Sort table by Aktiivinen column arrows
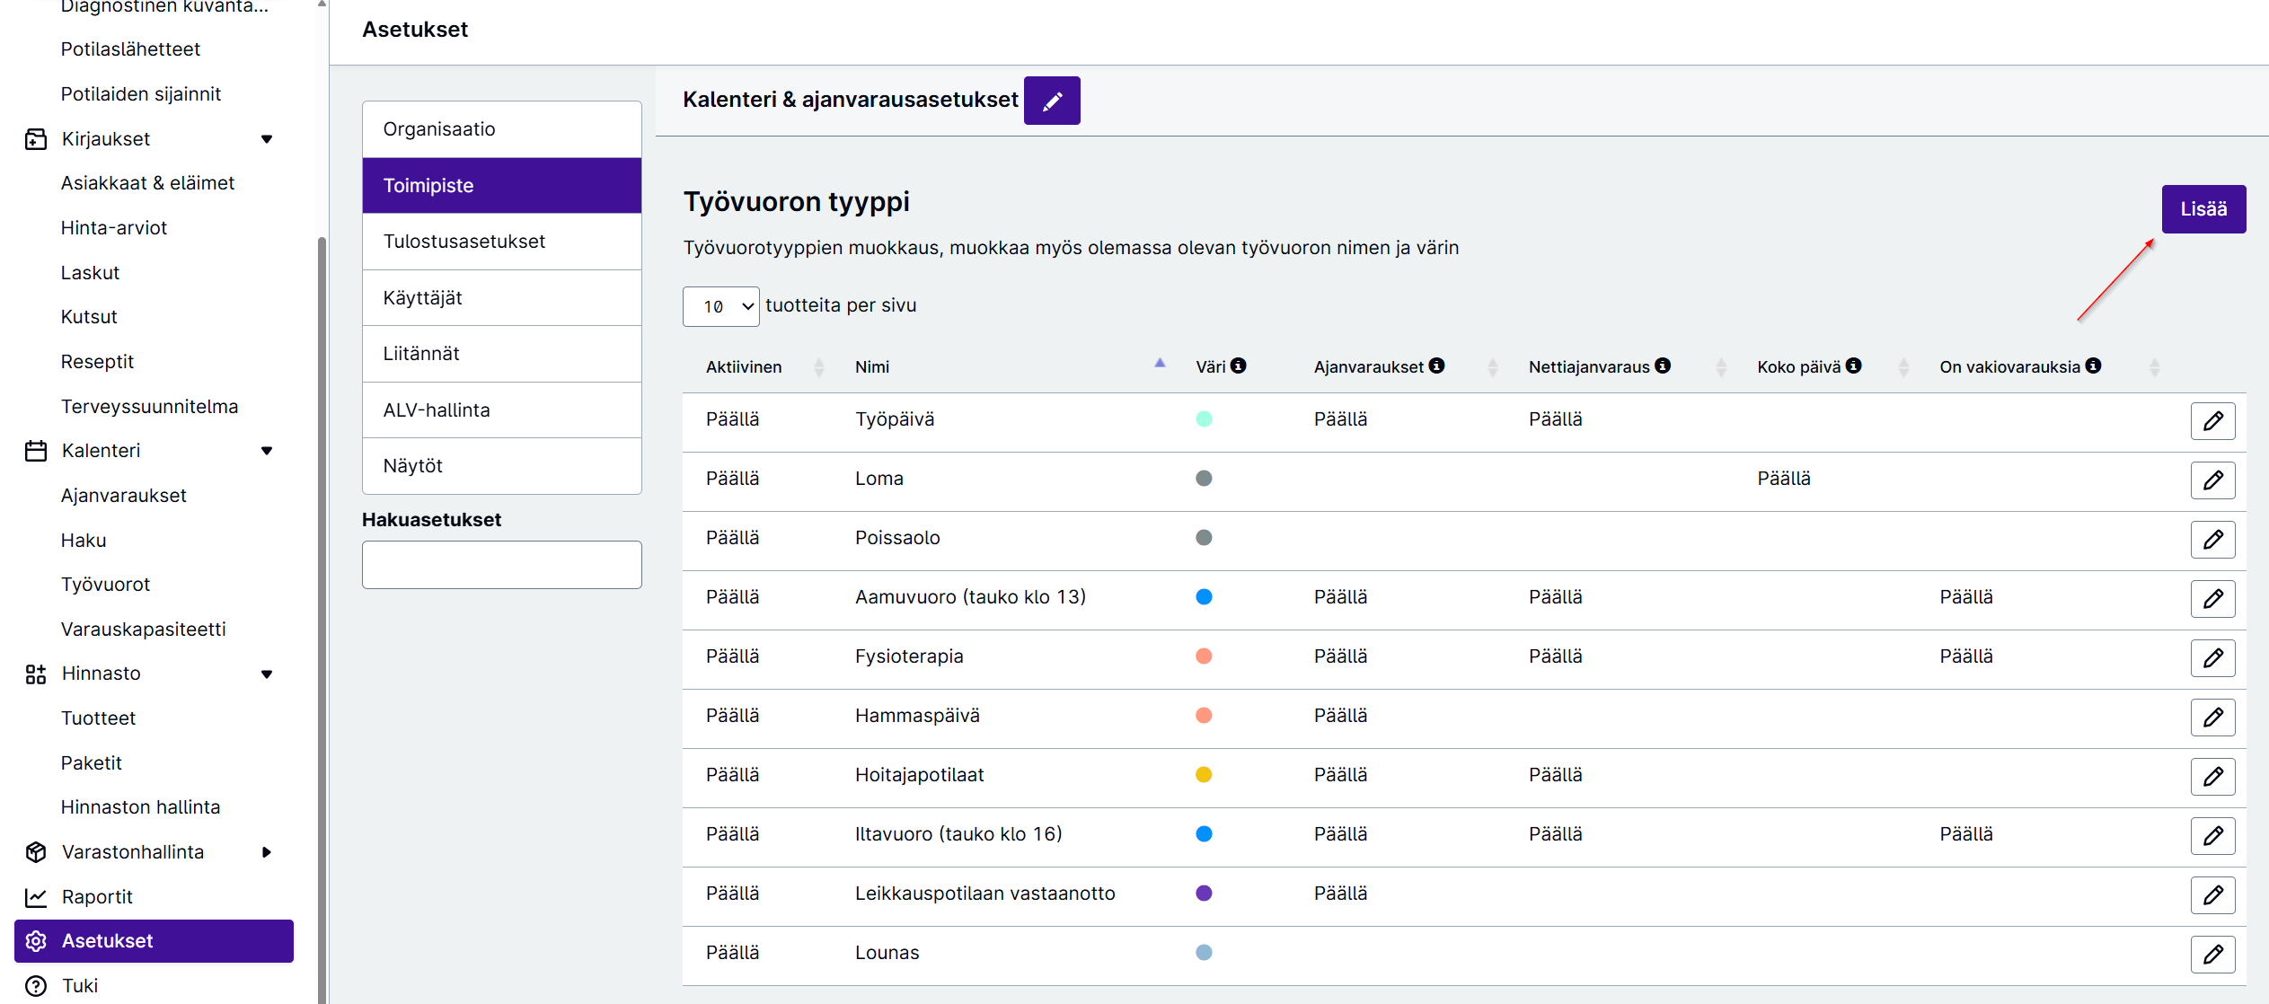This screenshot has width=2269, height=1004. pyautogui.click(x=819, y=367)
